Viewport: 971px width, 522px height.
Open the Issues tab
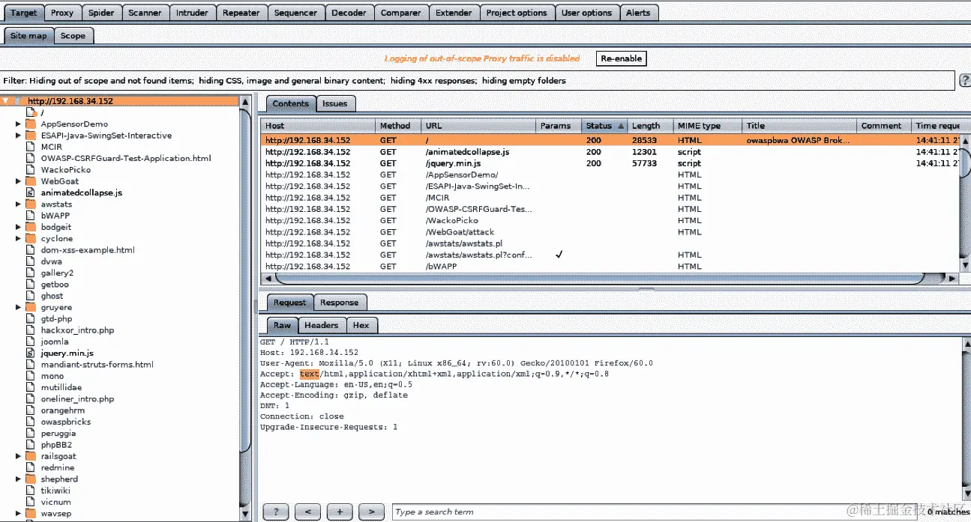pyautogui.click(x=335, y=104)
